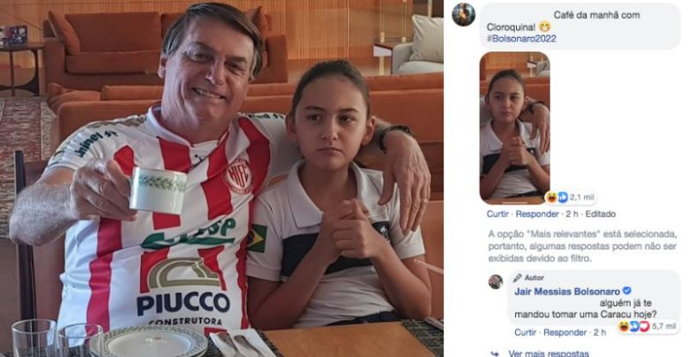This screenshot has width=688, height=357.
Task: Open the large main post photo
Action: click(x=221, y=178)
